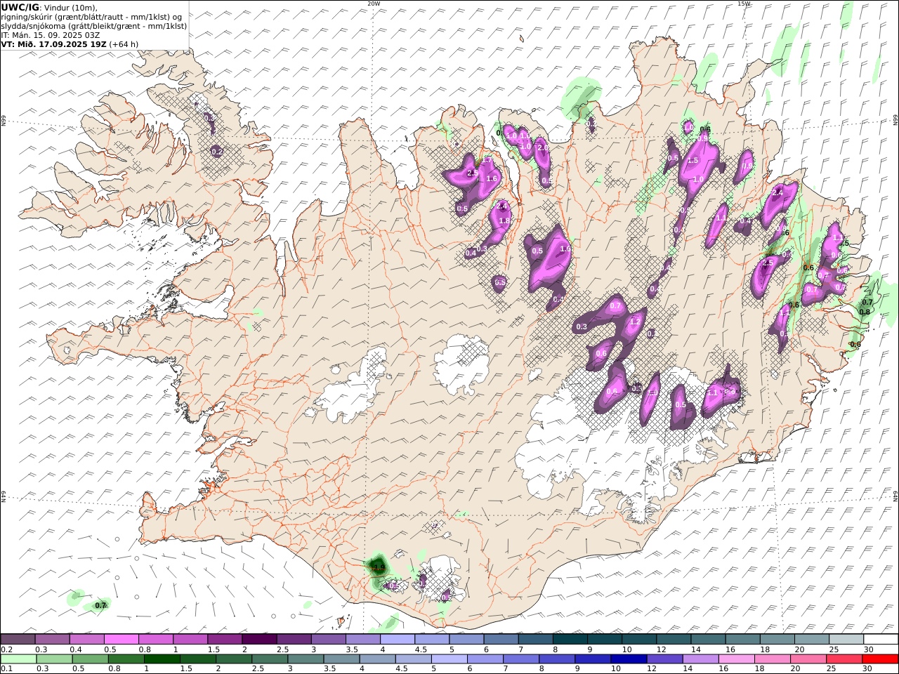899x674 pixels.
Task: Click the 'UWC/IG' title text
Action: (x=20, y=7)
